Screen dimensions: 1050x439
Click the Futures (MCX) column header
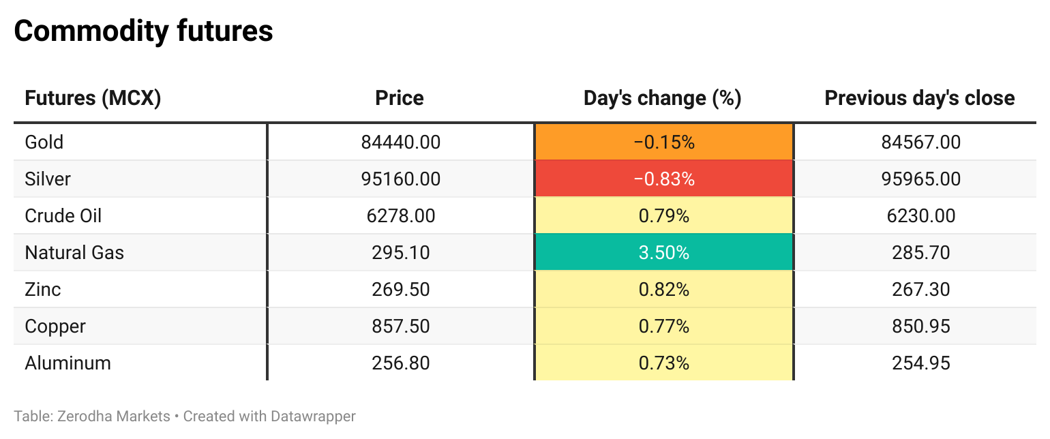click(93, 98)
